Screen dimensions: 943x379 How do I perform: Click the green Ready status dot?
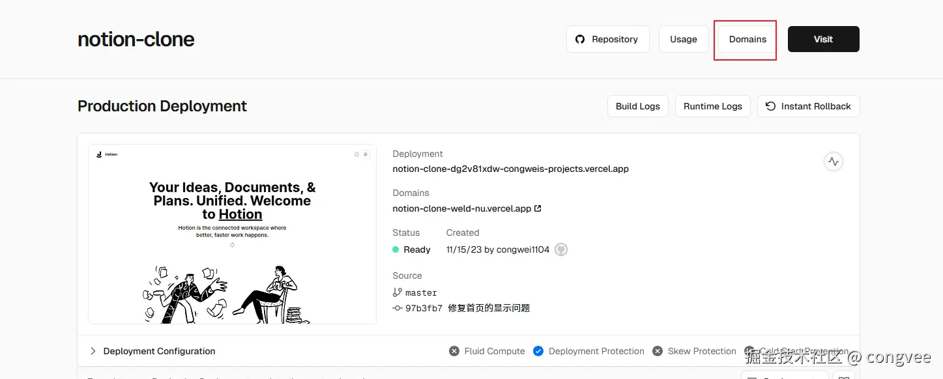tap(396, 249)
